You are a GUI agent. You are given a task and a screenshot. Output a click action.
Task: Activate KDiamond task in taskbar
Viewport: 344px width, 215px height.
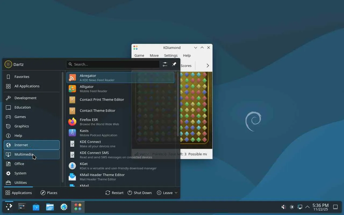[78, 207]
